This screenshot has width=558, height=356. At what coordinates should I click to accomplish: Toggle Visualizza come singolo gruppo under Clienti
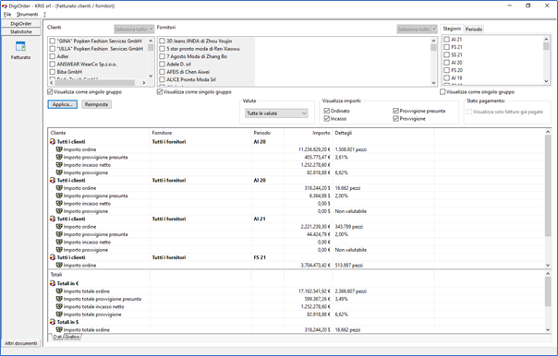pyautogui.click(x=50, y=91)
